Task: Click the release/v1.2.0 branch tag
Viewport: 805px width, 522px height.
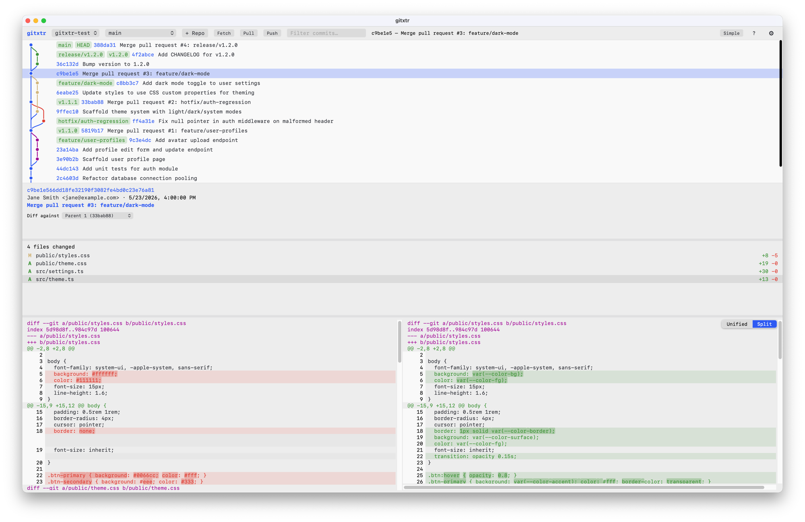Action: tap(80, 55)
